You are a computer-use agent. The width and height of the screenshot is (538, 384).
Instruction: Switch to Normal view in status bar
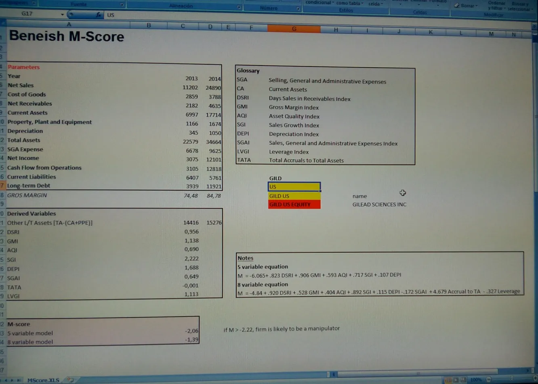(448, 380)
